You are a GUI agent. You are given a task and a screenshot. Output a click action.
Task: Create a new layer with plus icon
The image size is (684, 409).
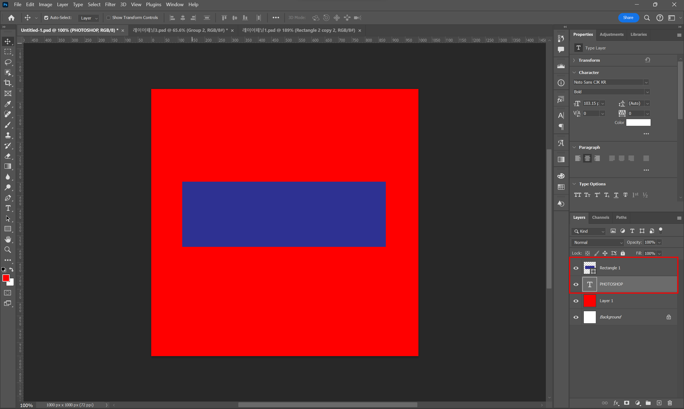point(659,403)
